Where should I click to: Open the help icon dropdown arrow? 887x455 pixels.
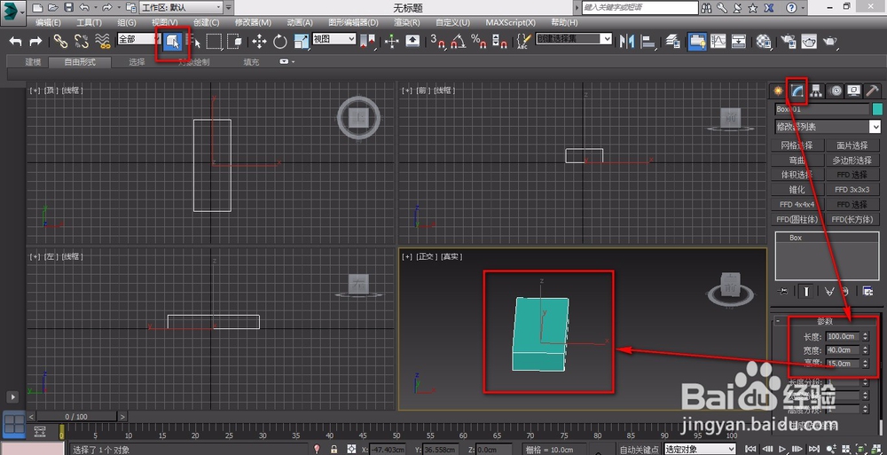(804, 8)
